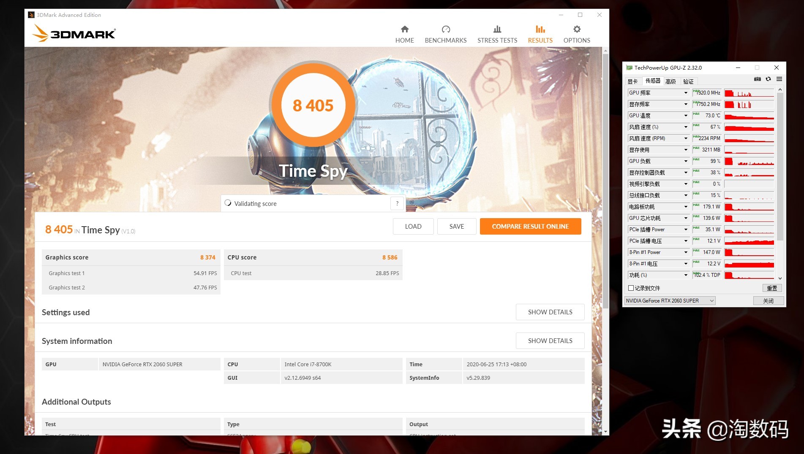Open the 功耗 (%) sensor dropdown
Image resolution: width=804 pixels, height=454 pixels.
point(686,275)
